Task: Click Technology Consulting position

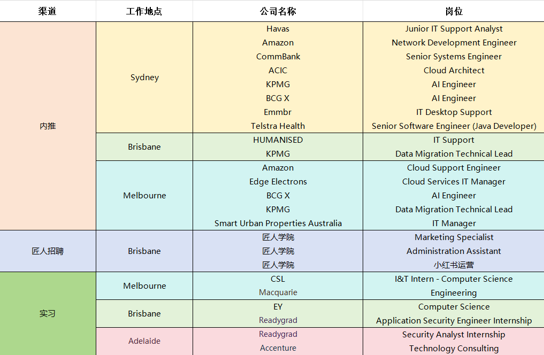Action: [454, 349]
